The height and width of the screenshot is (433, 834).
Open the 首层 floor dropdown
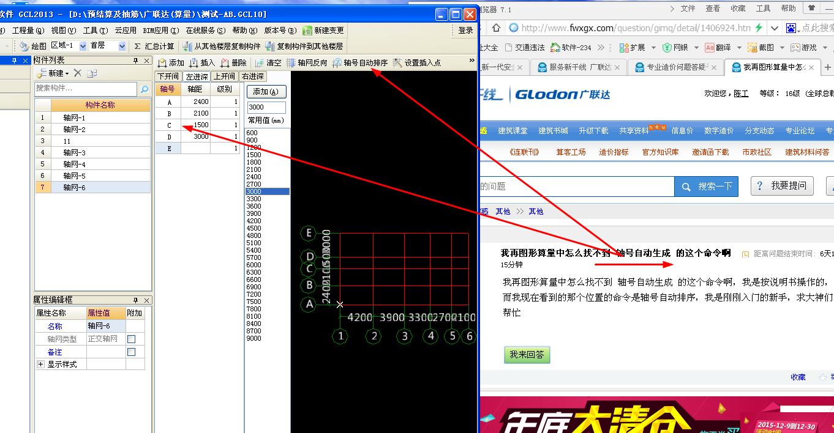[122, 46]
